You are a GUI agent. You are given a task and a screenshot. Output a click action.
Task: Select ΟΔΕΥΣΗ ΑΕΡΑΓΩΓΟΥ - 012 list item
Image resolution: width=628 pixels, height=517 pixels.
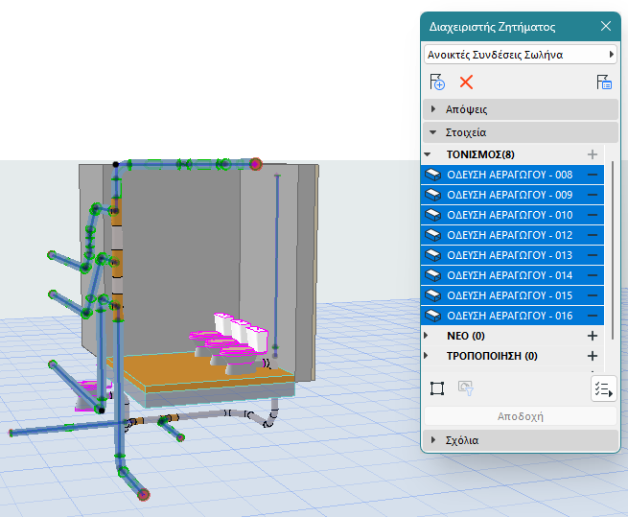point(509,235)
